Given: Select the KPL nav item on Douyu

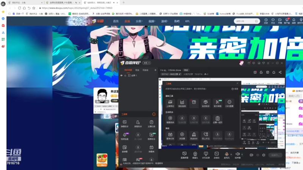Looking at the screenshot, I should tap(187, 21).
